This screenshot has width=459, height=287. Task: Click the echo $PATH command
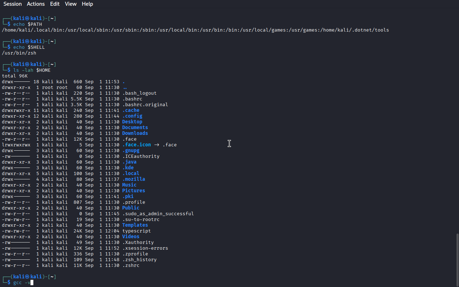(x=28, y=24)
